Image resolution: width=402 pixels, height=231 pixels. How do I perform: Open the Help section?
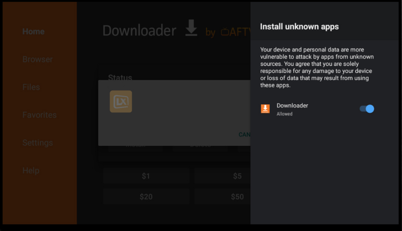click(x=31, y=171)
